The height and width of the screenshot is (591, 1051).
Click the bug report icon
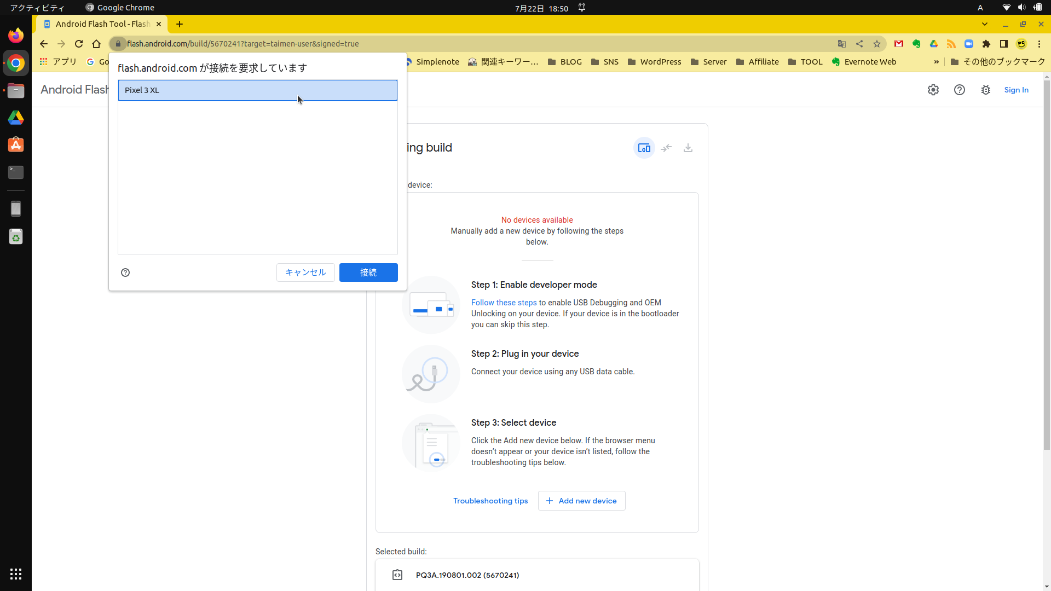pos(986,90)
